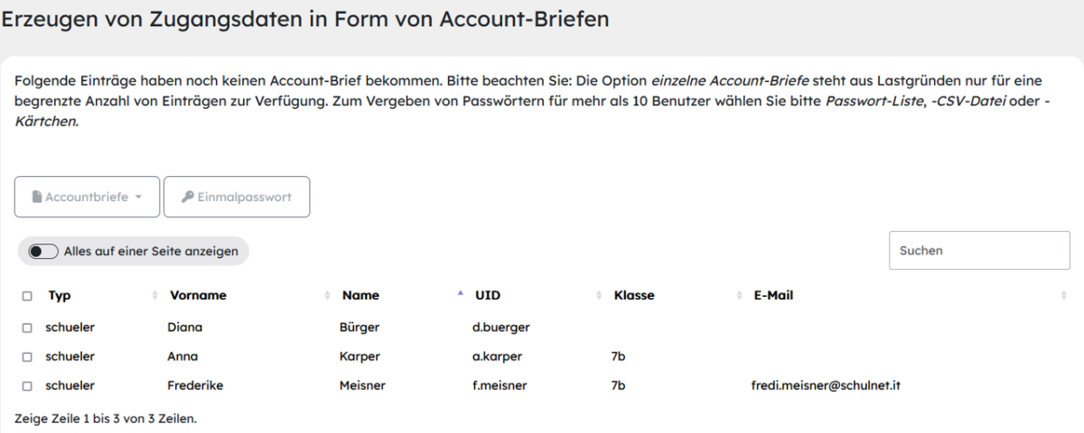This screenshot has height=433, width=1084.
Task: Check the box for Diana Bürger
Action: coord(25,327)
